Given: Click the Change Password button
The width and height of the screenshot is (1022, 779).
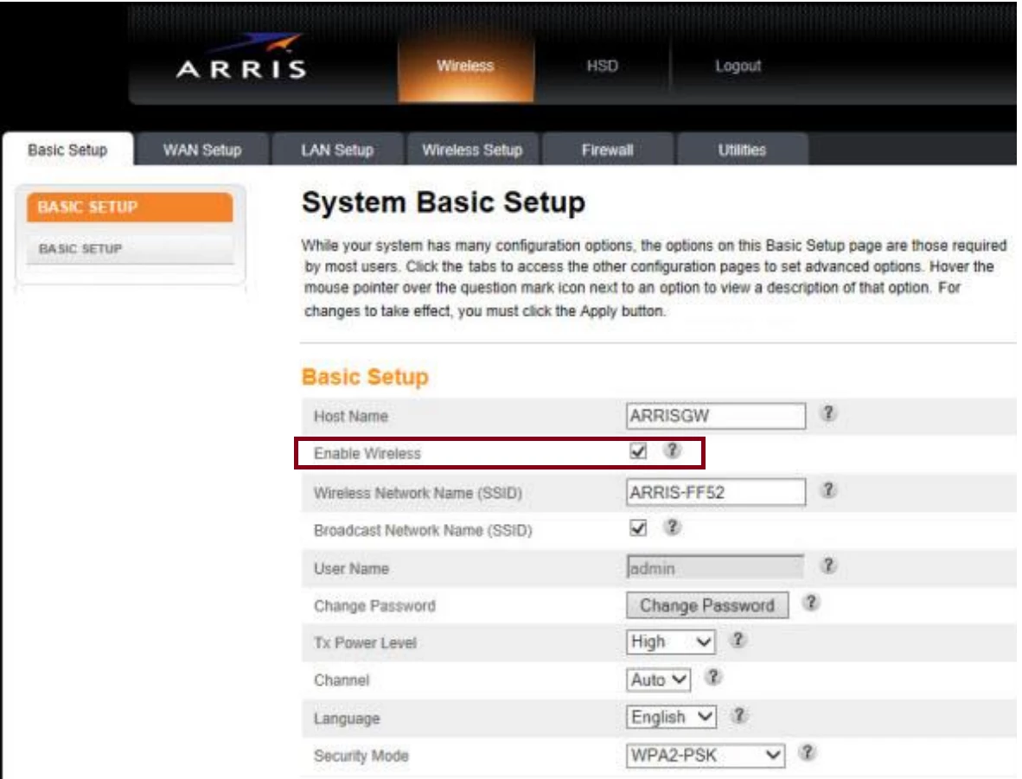Looking at the screenshot, I should coord(707,605).
